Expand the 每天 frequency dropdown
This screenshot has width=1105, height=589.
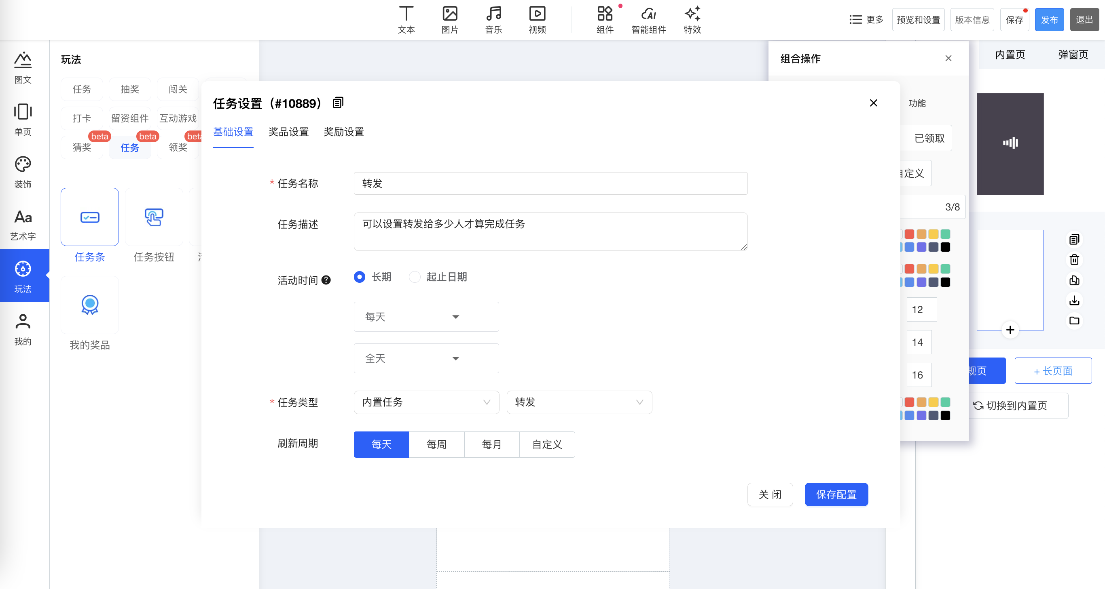pos(426,317)
